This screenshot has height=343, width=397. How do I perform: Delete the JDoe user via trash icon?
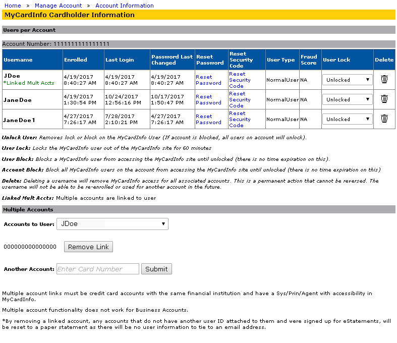tap(384, 80)
